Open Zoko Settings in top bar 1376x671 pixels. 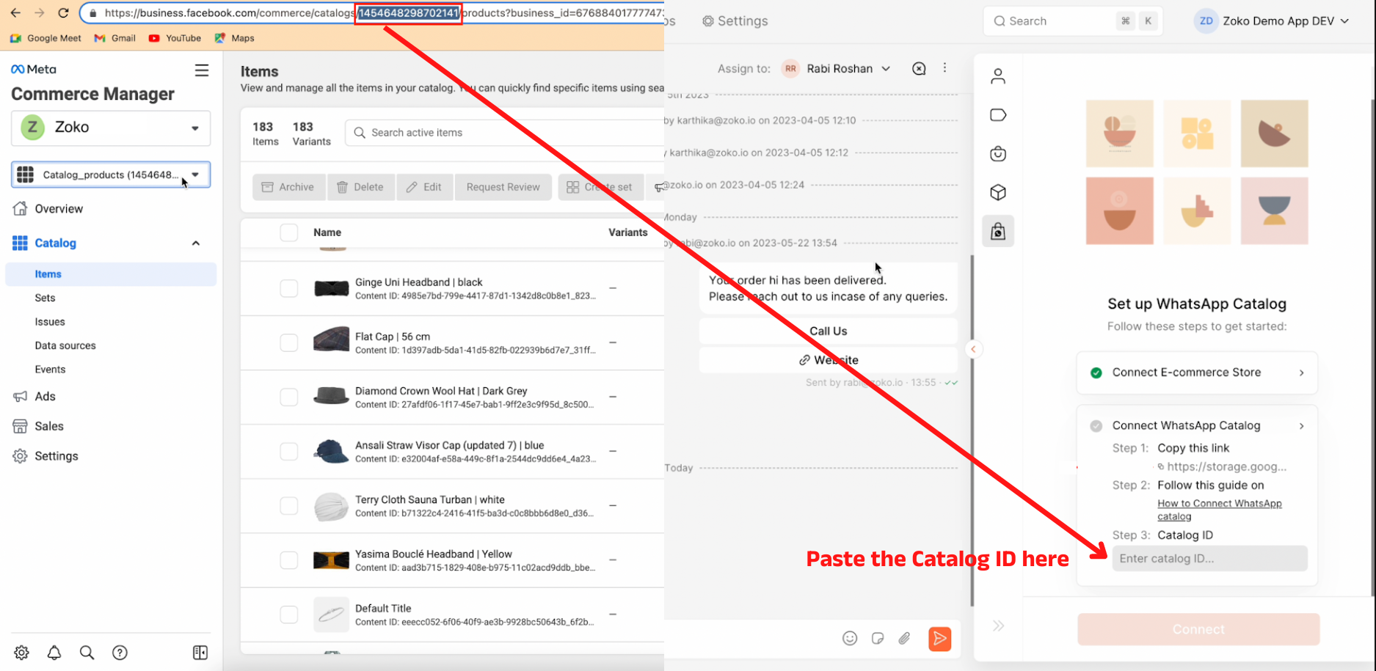click(735, 21)
